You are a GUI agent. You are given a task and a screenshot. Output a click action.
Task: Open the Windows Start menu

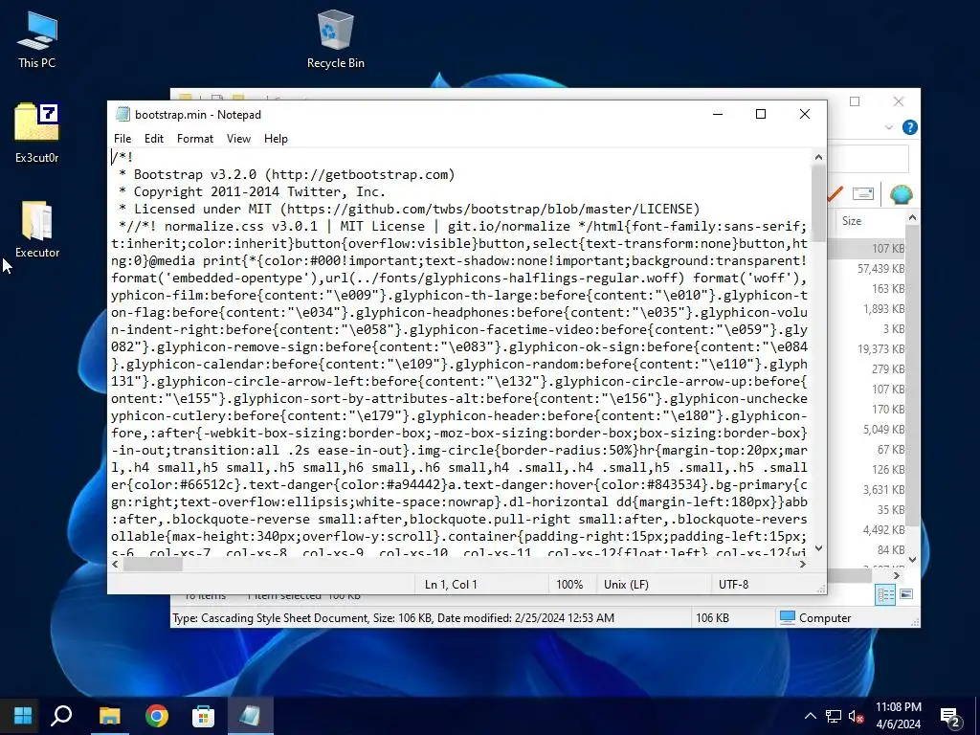tap(23, 716)
